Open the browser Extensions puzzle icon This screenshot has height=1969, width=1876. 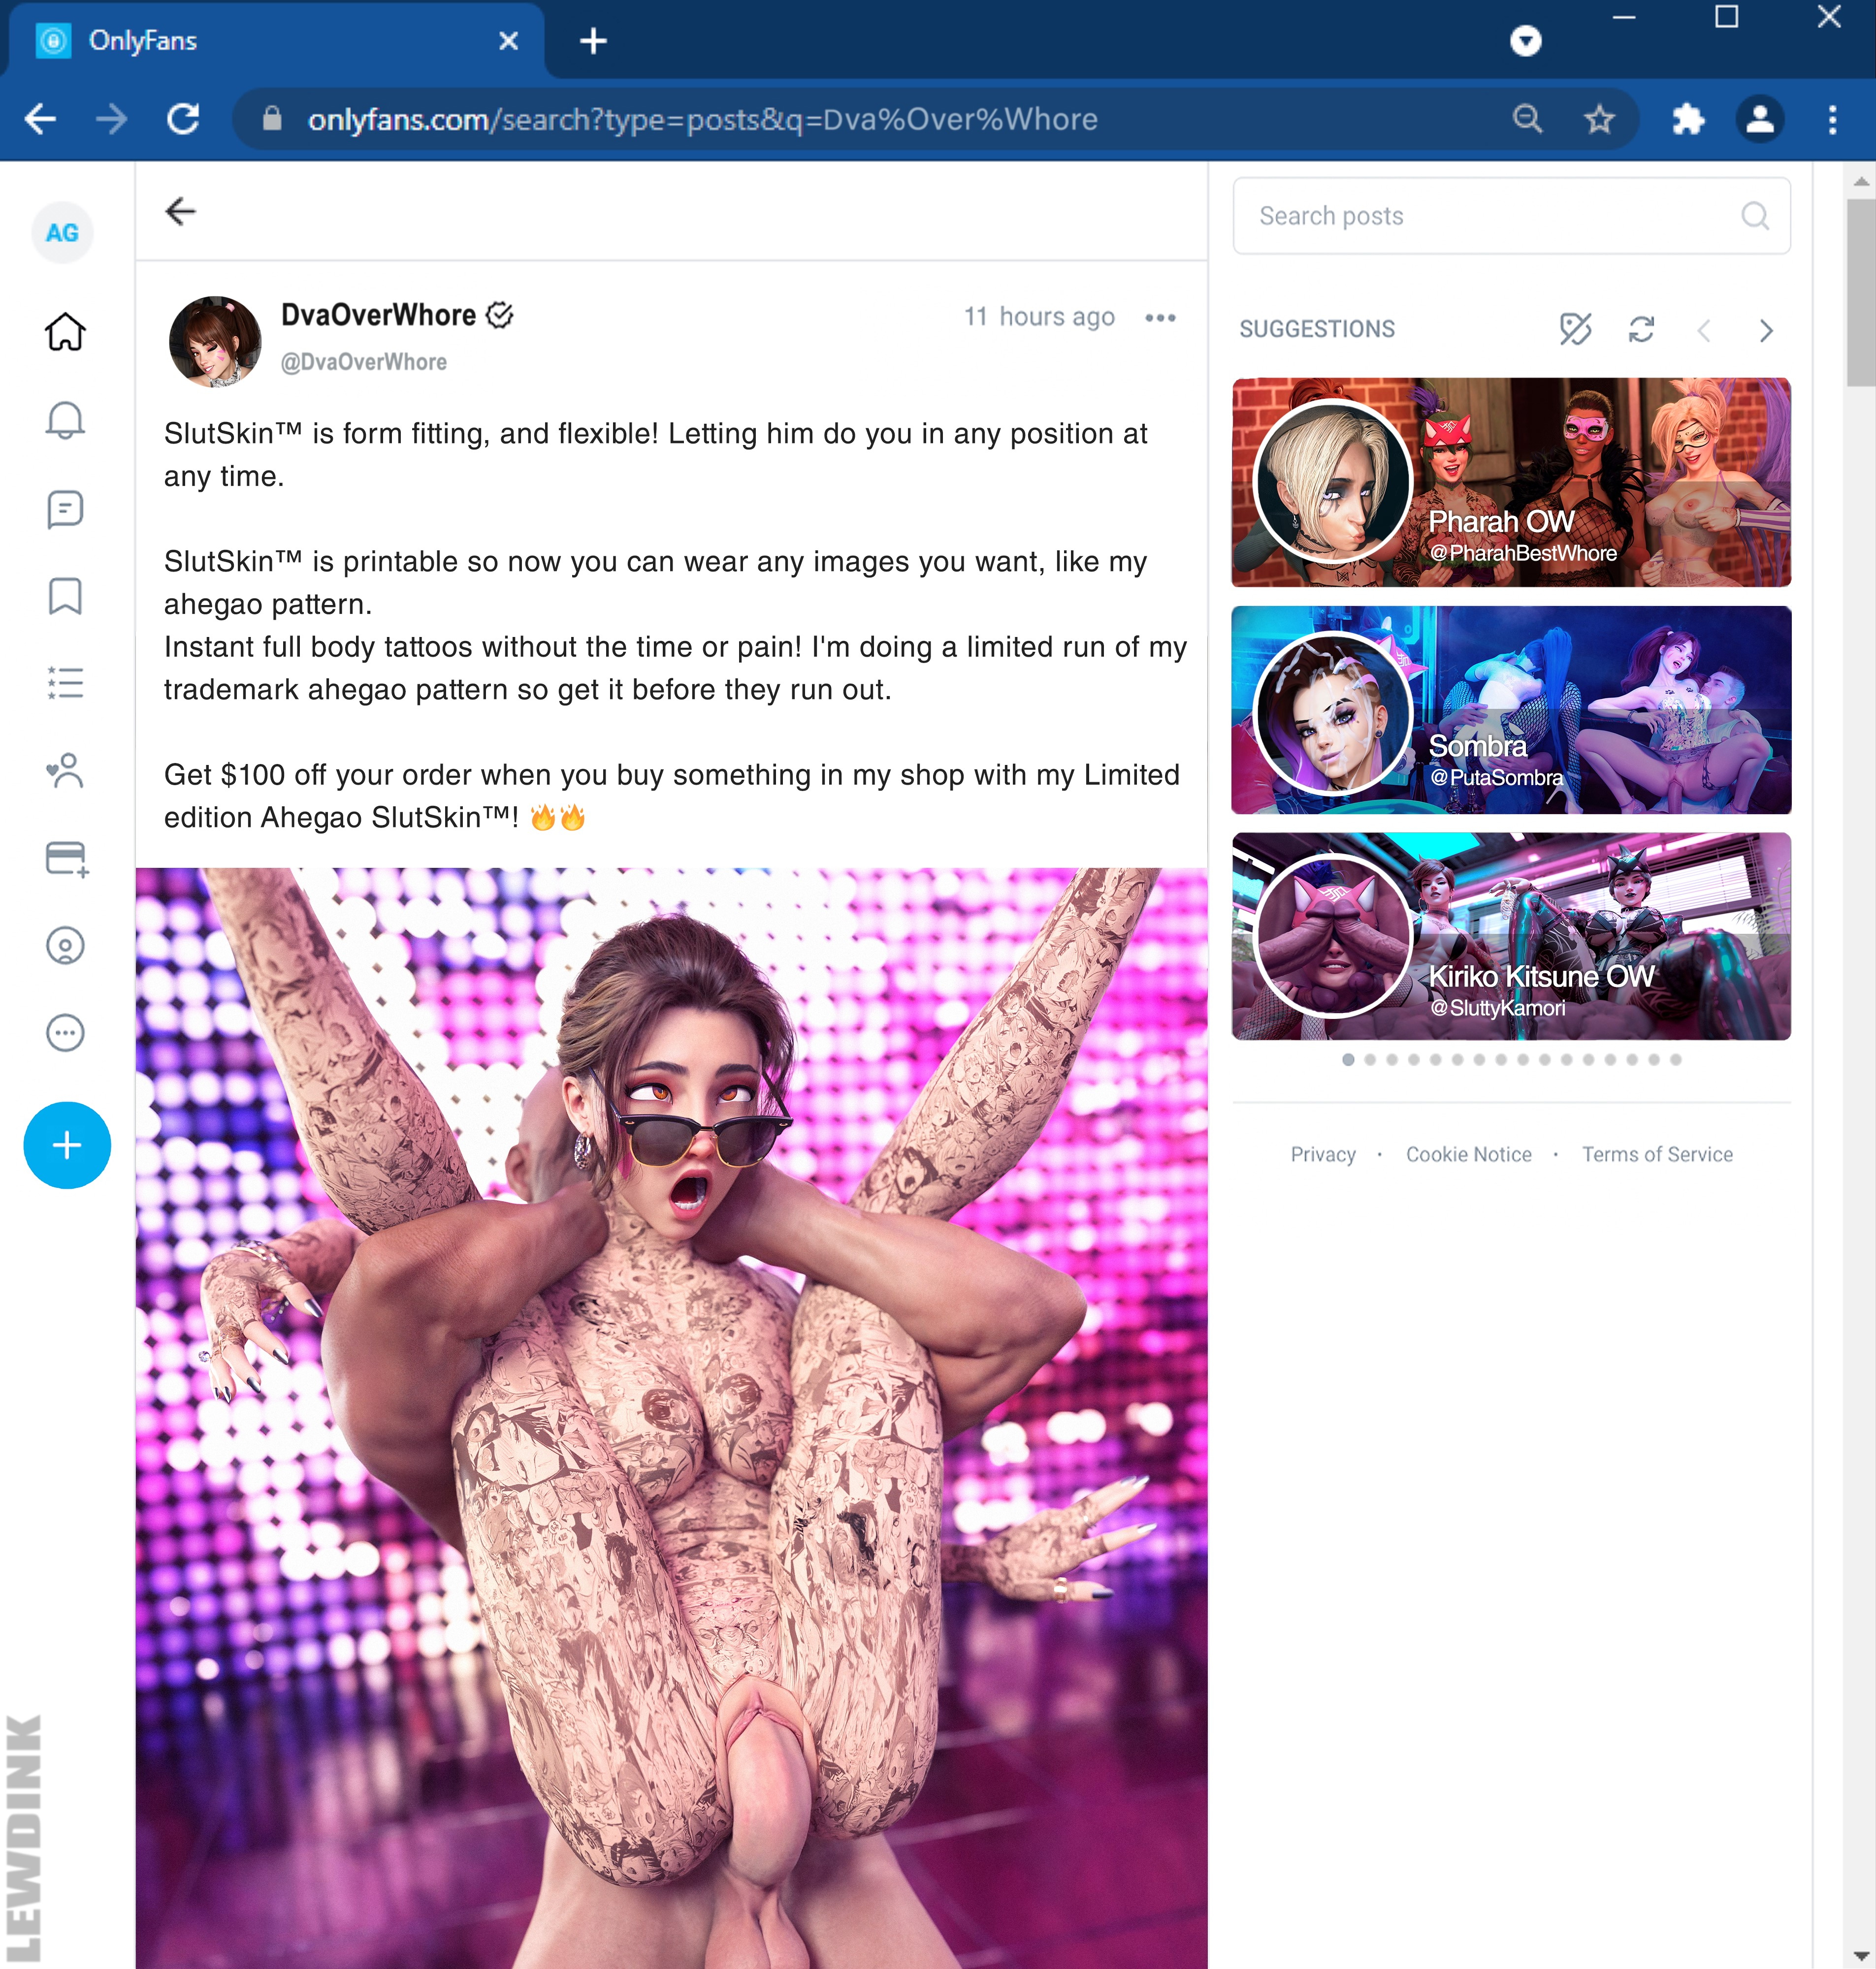pyautogui.click(x=1688, y=119)
